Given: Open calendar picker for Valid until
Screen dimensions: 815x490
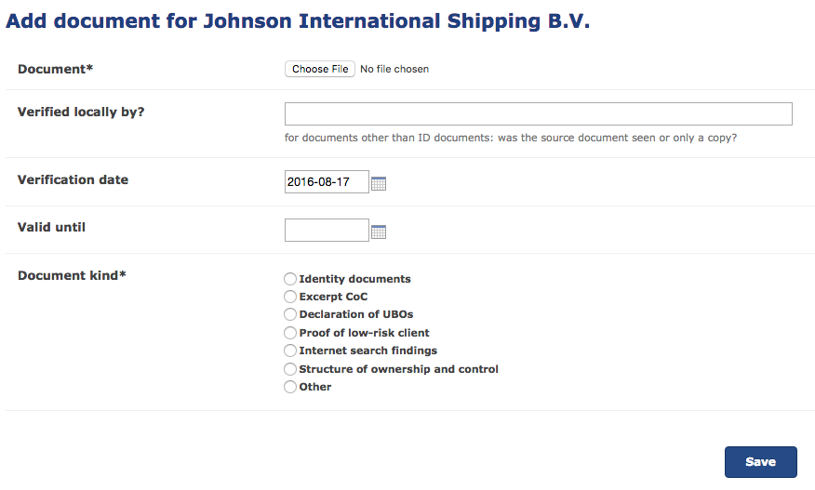Looking at the screenshot, I should coord(379,232).
